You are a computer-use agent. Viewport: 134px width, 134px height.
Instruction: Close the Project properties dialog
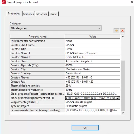coord(132,2)
